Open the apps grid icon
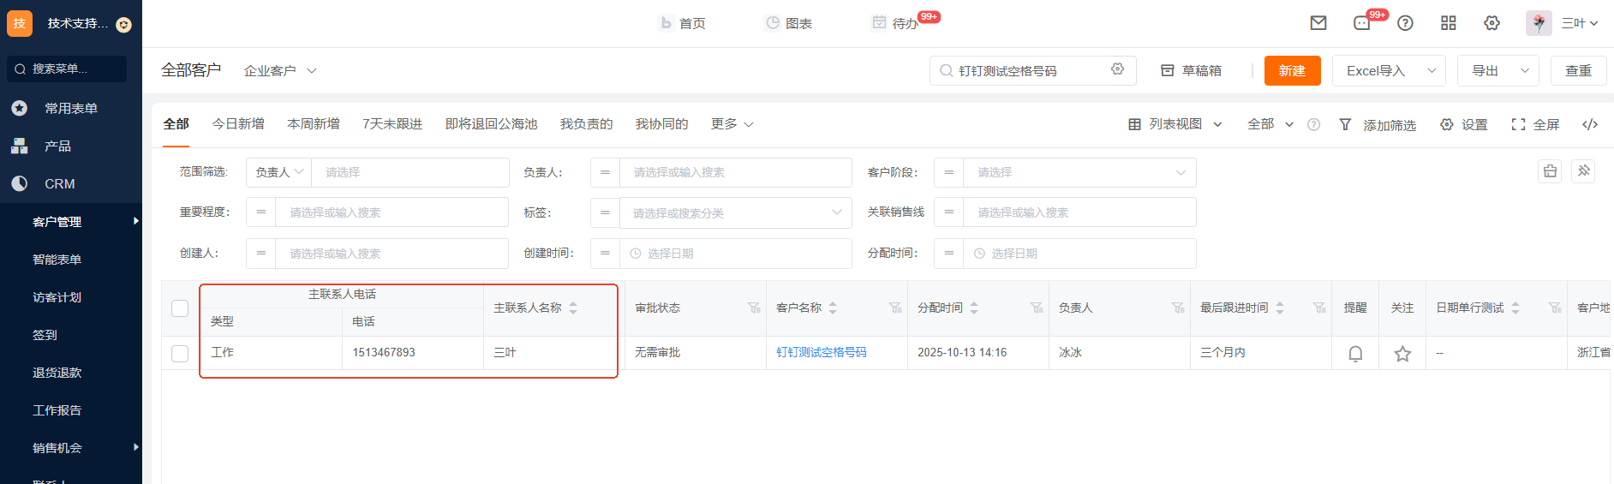The image size is (1614, 484). (1449, 23)
